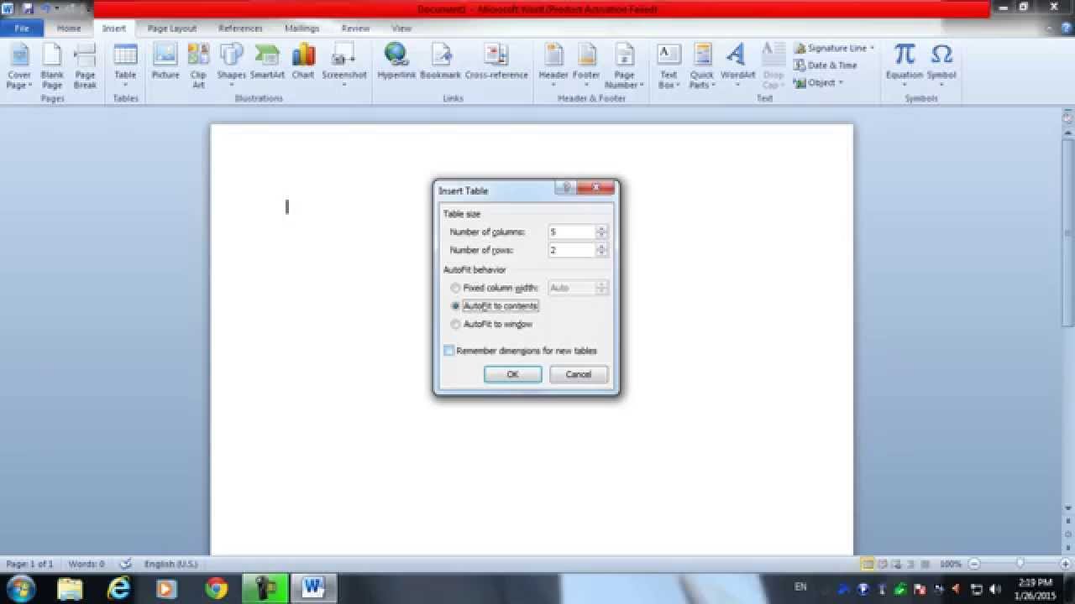1075x604 pixels.
Task: Move the zoom slider handle
Action: 1020,564
